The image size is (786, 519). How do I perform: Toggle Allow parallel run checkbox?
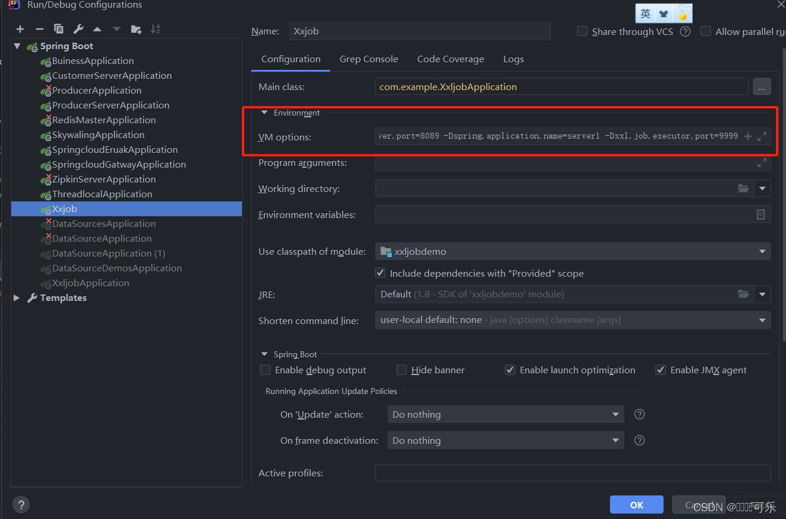(x=706, y=31)
